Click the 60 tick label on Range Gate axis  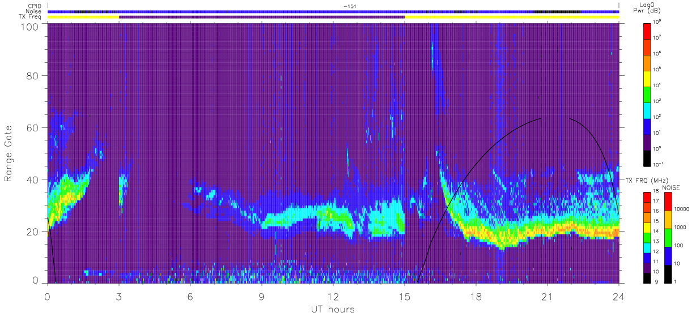[x=32, y=128]
